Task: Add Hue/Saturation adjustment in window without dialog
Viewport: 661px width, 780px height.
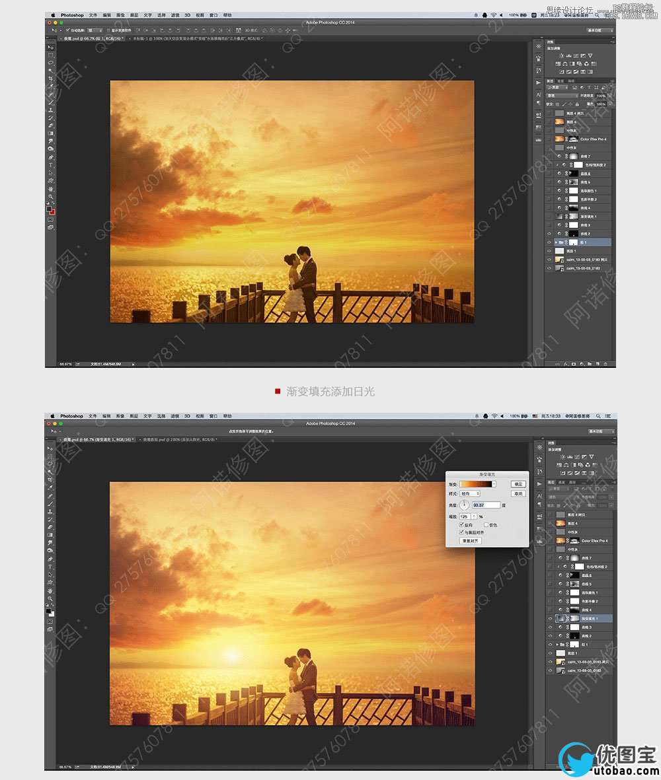Action: click(x=557, y=63)
